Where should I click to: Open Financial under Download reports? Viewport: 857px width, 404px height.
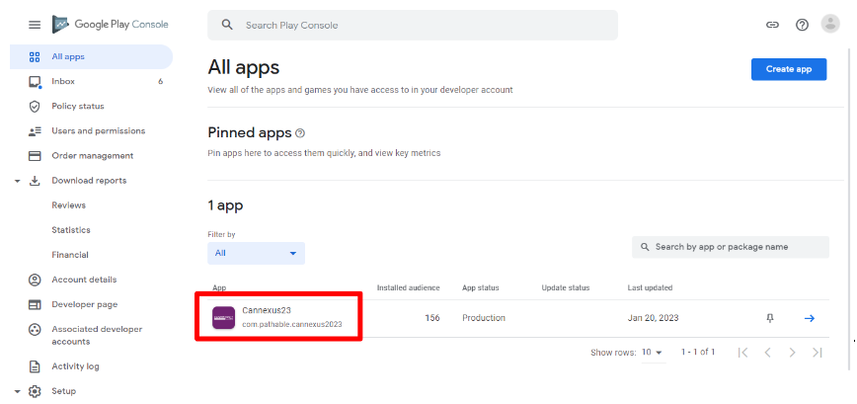(70, 255)
